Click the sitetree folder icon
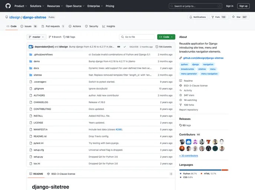This screenshot has height=190, width=255. pos(30,75)
